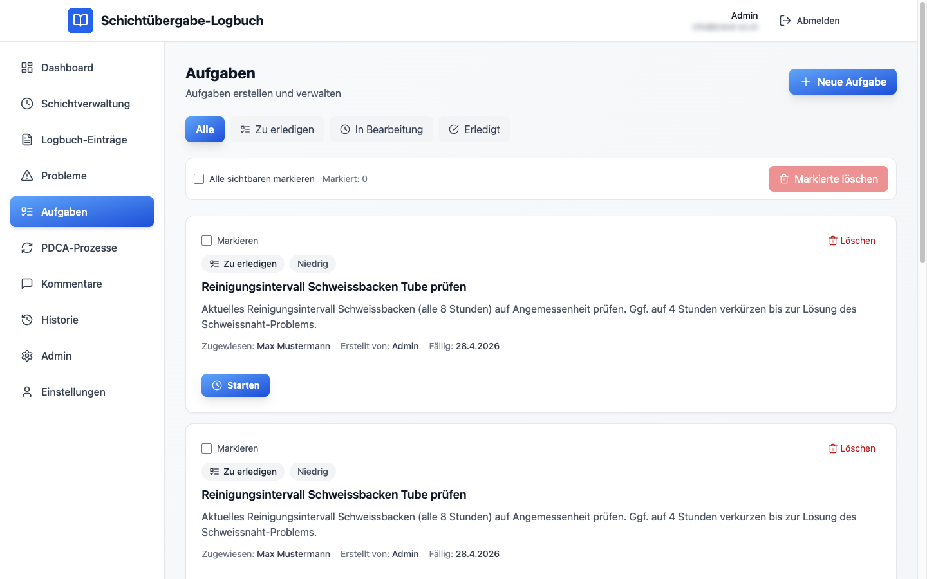Image resolution: width=927 pixels, height=579 pixels.
Task: Show tasks under the 'Erledigt' tab
Action: coord(474,129)
